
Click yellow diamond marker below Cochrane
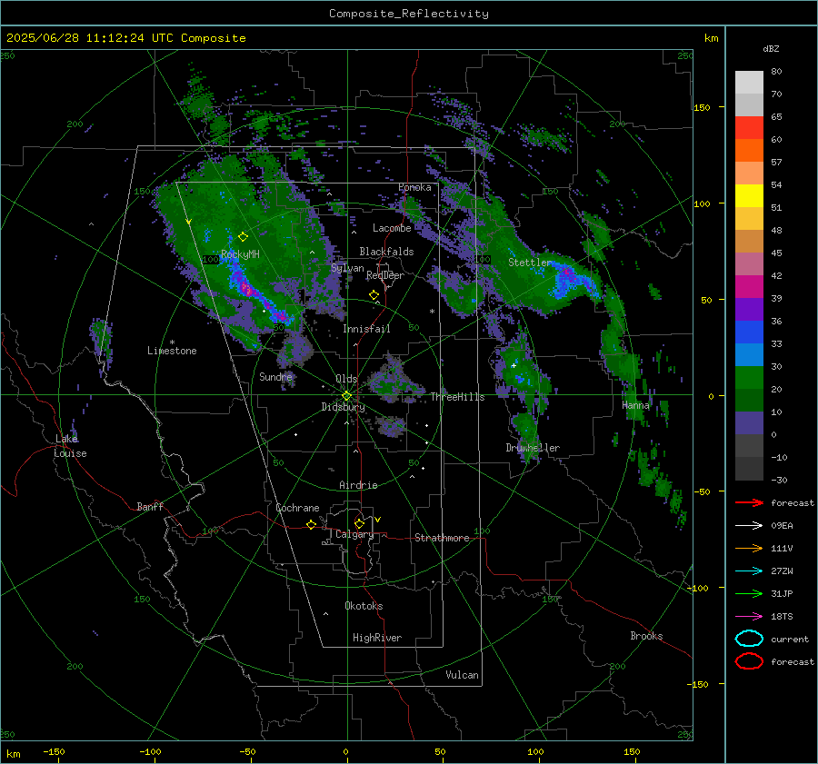coord(311,524)
